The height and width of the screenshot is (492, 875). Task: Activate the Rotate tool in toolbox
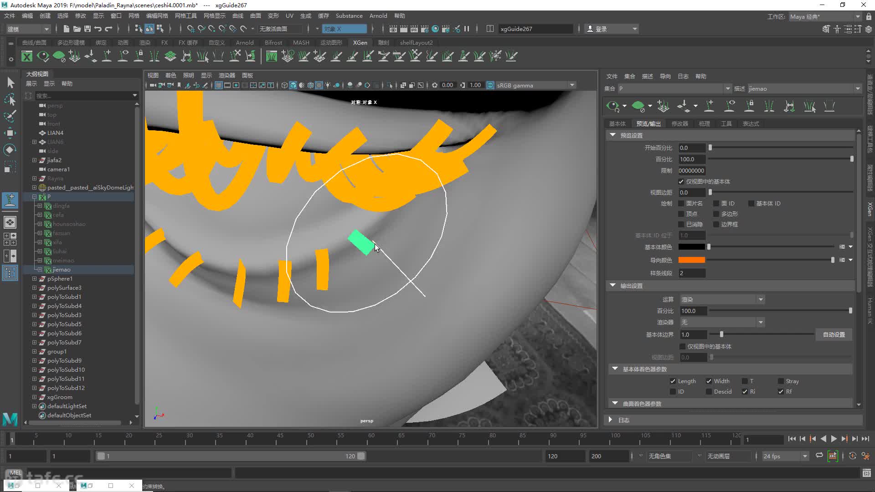[x=10, y=150]
